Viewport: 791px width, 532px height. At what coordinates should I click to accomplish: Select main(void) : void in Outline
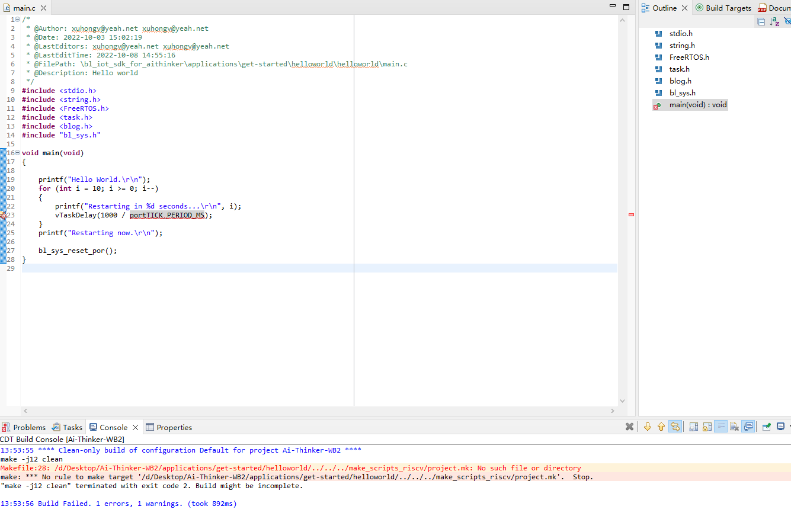click(698, 105)
